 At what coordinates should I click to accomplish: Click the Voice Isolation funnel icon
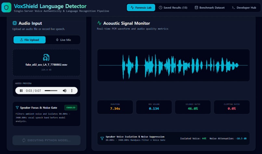[x=102, y=138]
